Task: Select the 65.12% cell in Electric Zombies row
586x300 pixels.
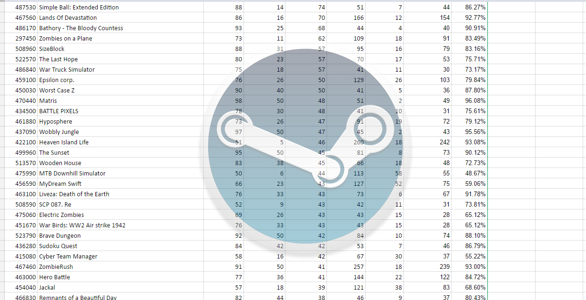Action: [469, 215]
